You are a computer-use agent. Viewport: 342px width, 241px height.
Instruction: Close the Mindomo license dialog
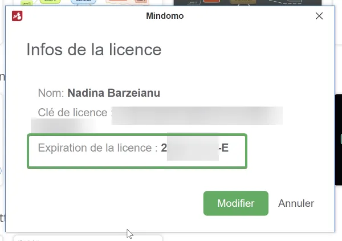click(x=319, y=17)
